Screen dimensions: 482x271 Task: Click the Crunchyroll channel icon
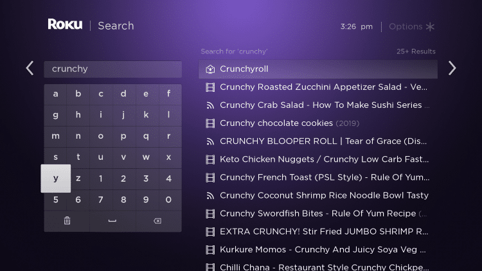pyautogui.click(x=210, y=69)
